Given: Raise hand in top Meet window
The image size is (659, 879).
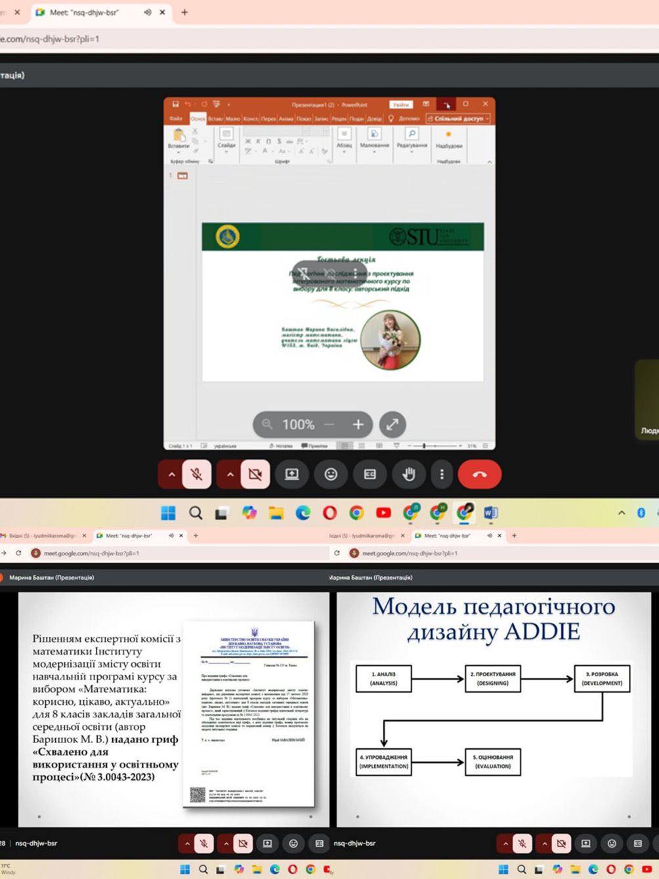Looking at the screenshot, I should (408, 474).
